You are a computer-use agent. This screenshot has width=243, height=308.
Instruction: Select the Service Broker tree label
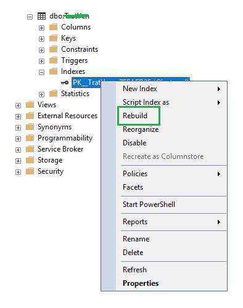coord(60,149)
